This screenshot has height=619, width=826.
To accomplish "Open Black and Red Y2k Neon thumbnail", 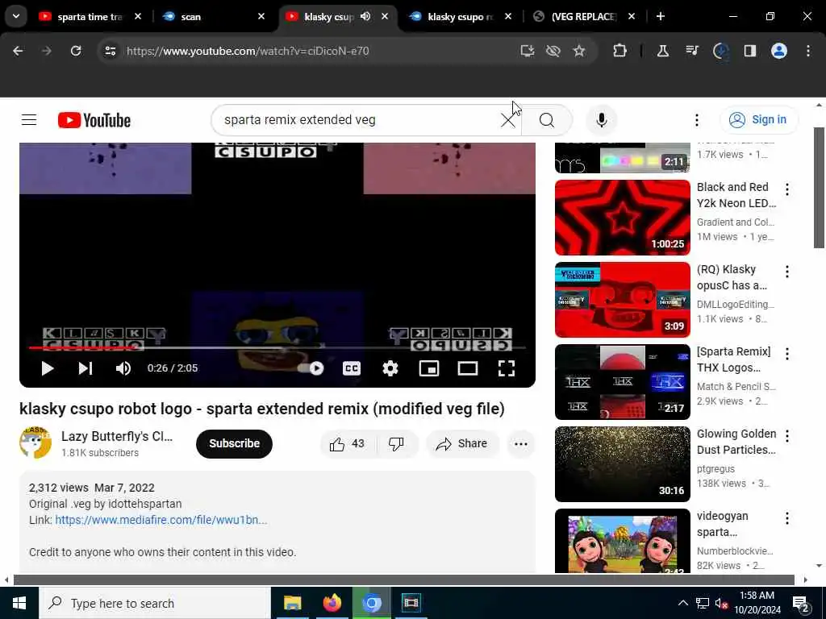I will coord(622,218).
